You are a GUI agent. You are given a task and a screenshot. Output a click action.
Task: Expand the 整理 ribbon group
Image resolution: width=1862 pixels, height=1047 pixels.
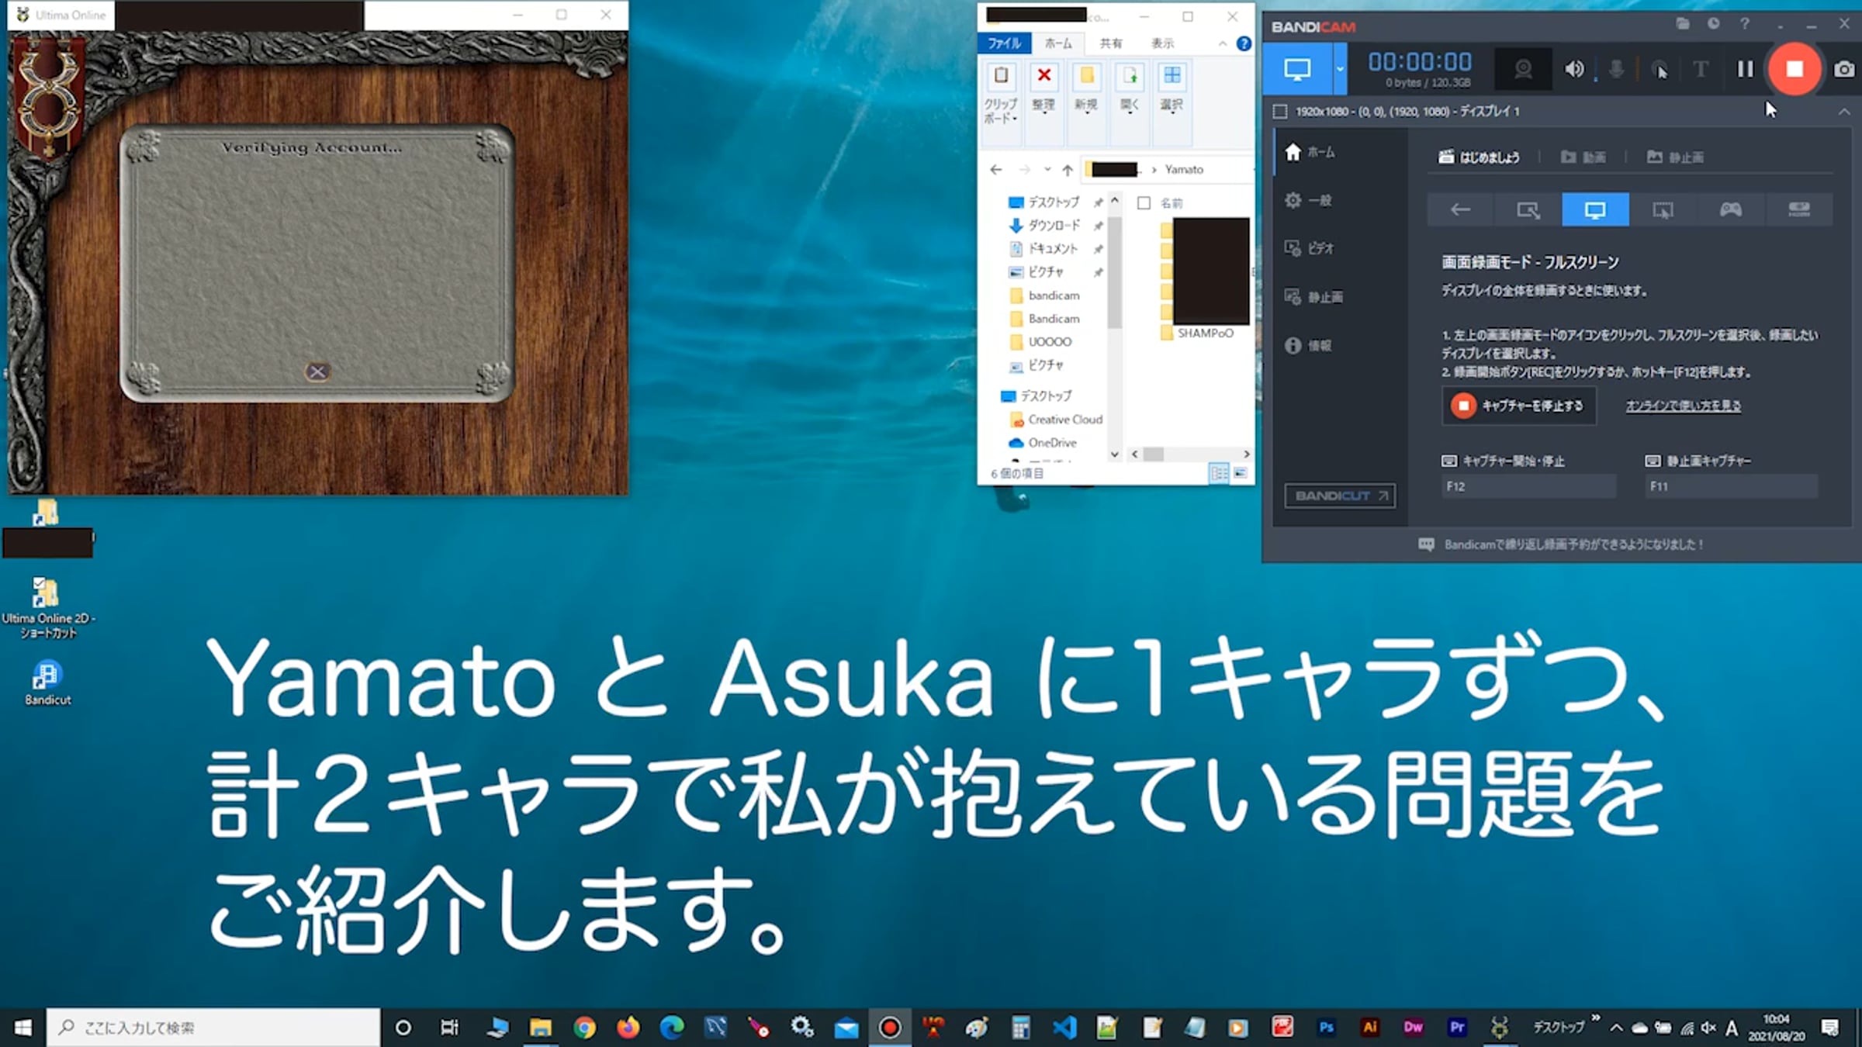coord(1043,103)
